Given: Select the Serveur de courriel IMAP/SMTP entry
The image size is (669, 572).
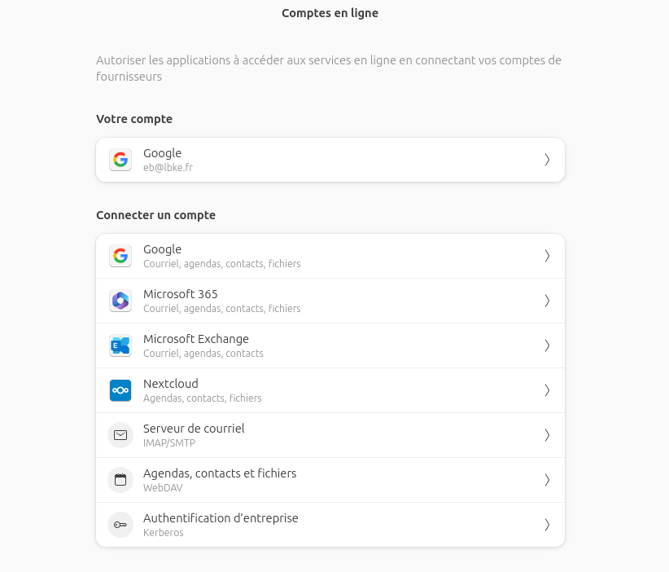Looking at the screenshot, I should pyautogui.click(x=330, y=435).
